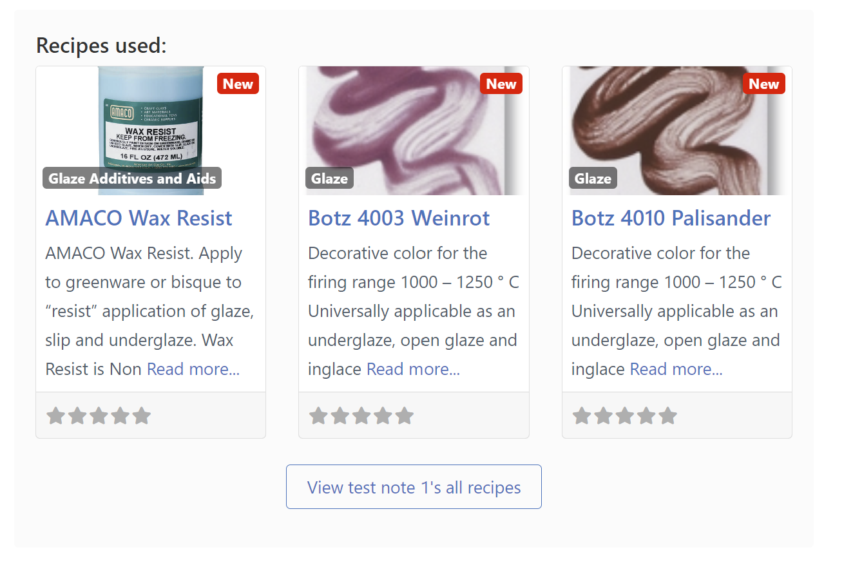
Task: Give Botz 4003 Weinrot five stars
Action: pos(405,416)
